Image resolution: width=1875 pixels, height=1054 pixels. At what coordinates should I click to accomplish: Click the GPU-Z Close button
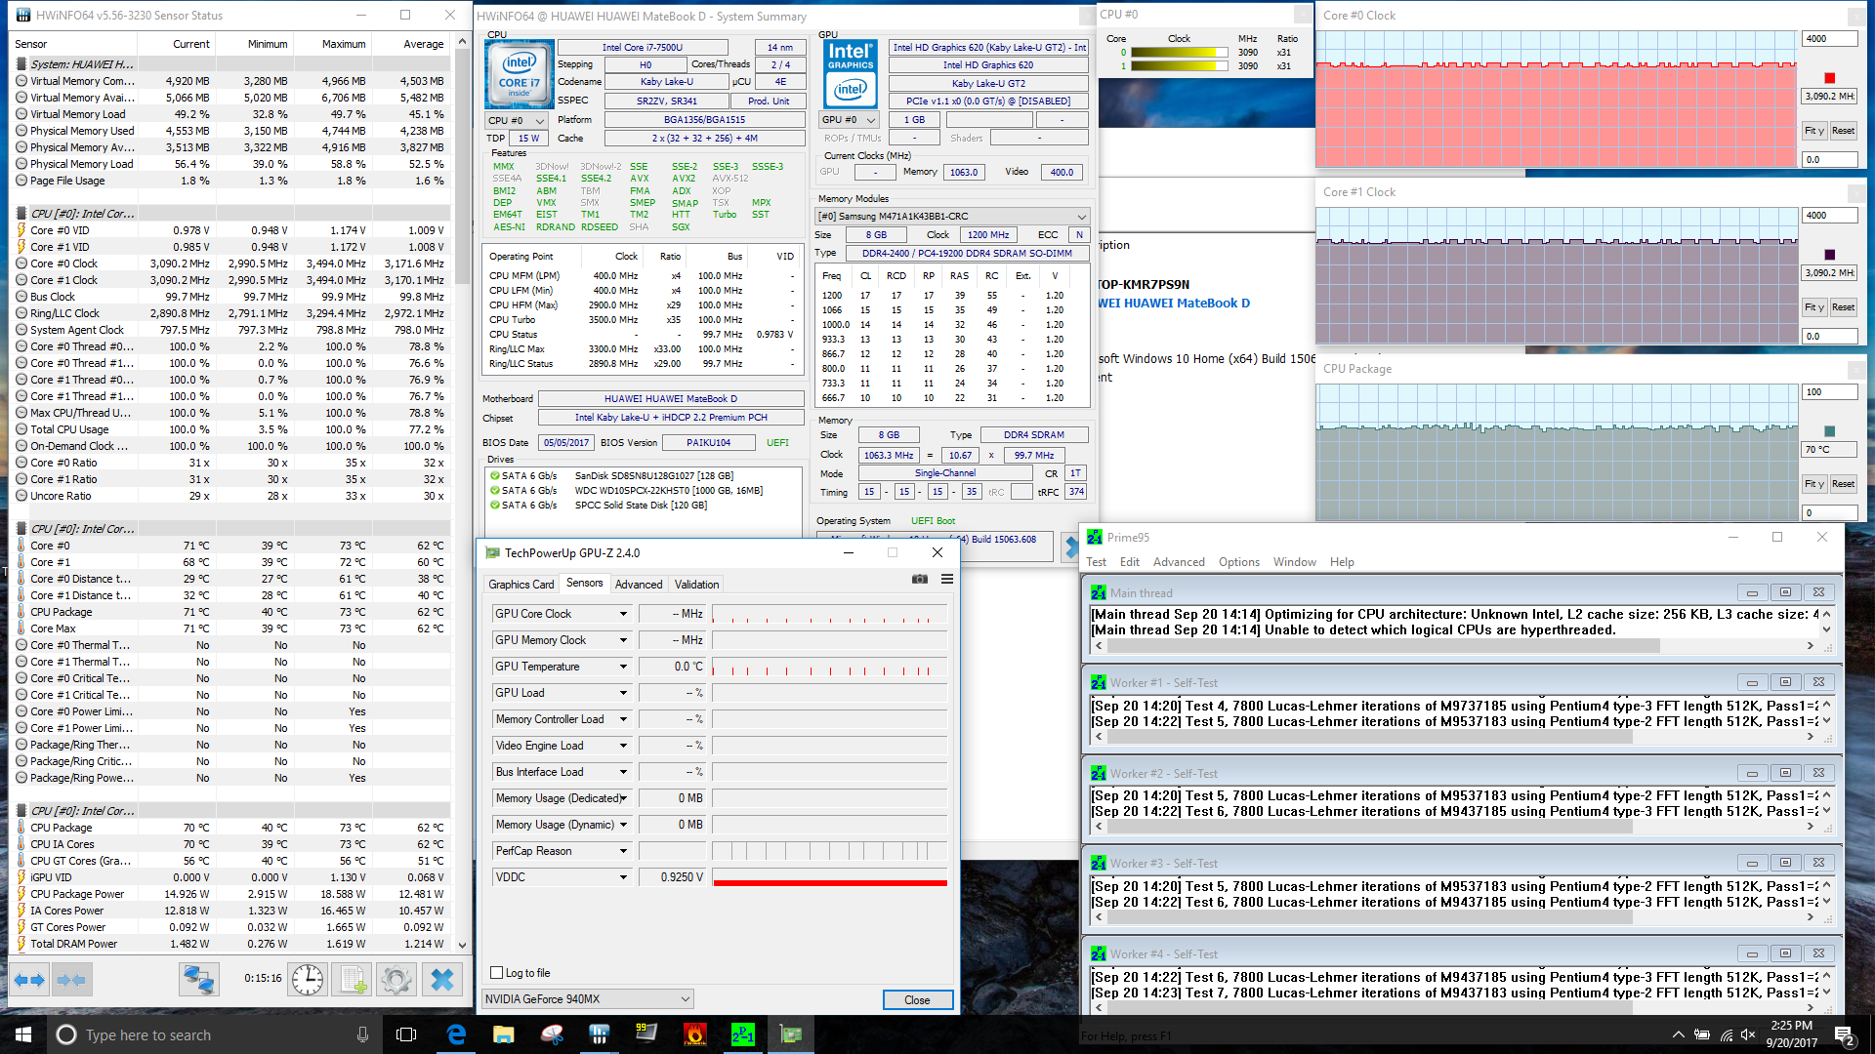click(916, 999)
